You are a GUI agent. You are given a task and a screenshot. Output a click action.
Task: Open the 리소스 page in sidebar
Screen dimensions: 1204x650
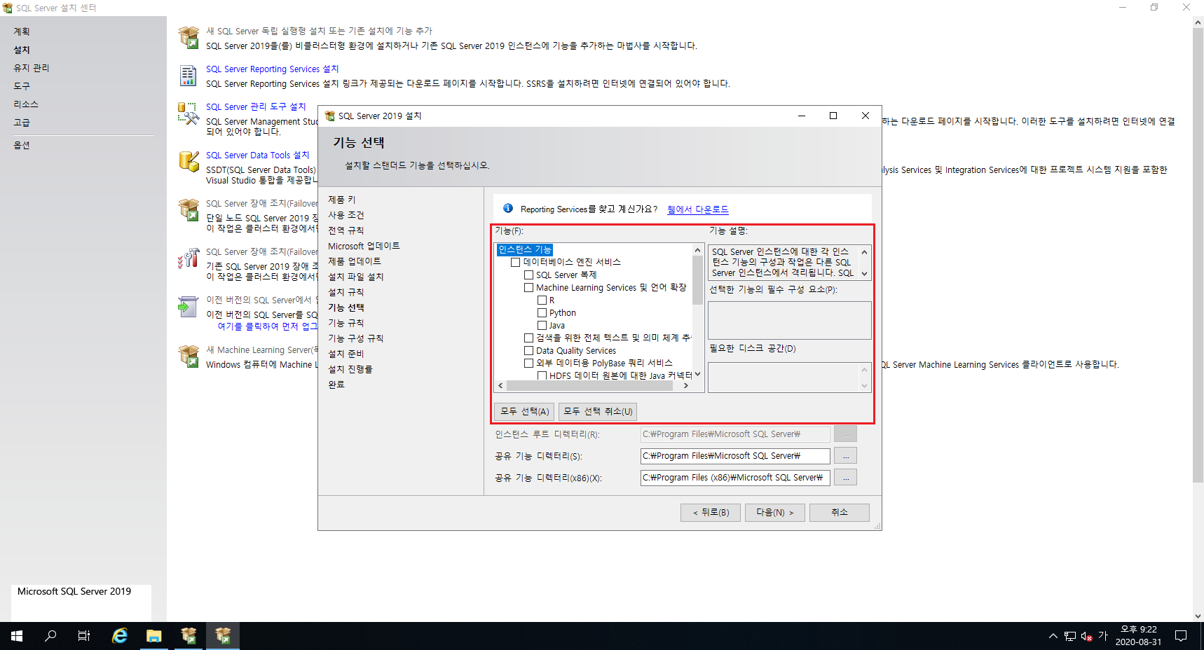[26, 104]
